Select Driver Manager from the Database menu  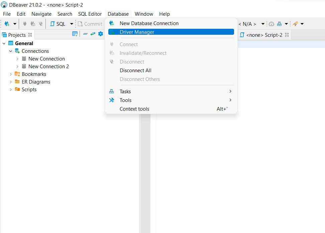tap(138, 32)
